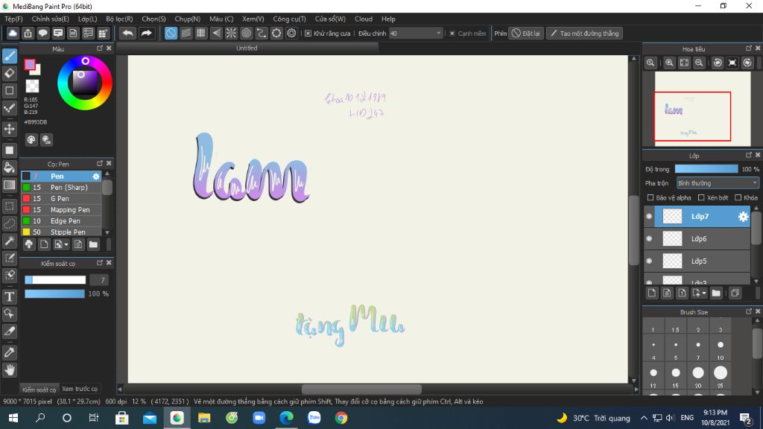Screen dimensions: 763x429
Task: Choose the Edge Pen brush
Action: (x=62, y=220)
